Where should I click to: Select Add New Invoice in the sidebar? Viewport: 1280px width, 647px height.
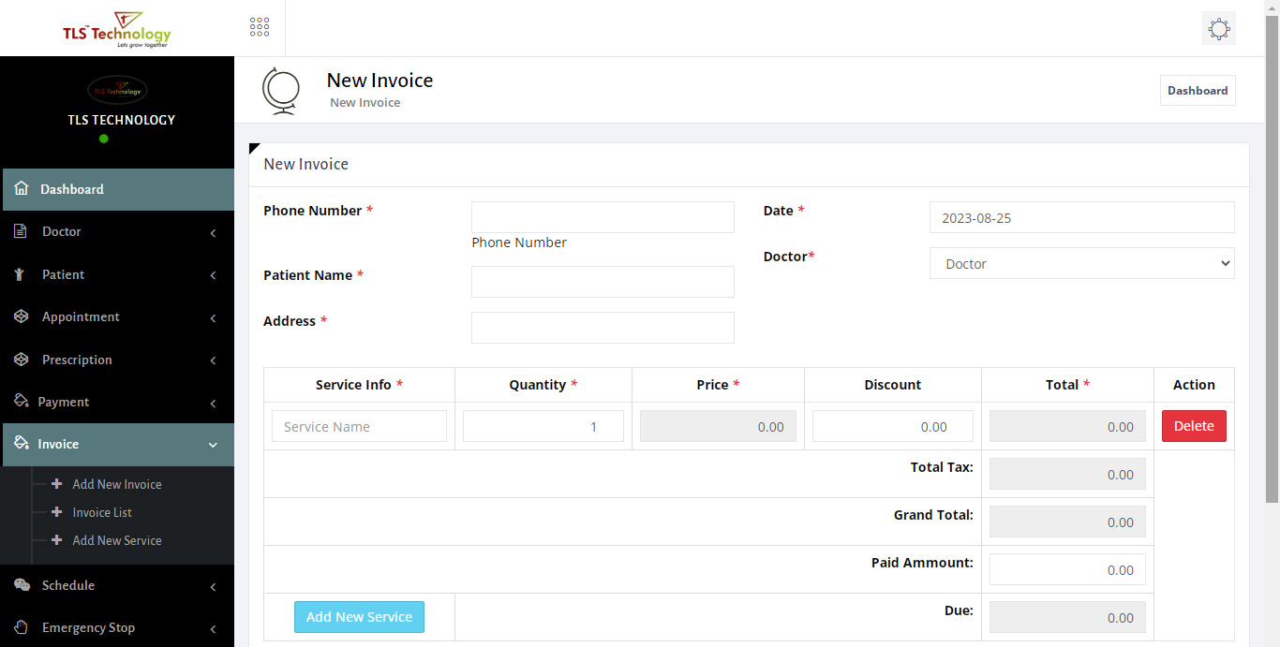(117, 484)
